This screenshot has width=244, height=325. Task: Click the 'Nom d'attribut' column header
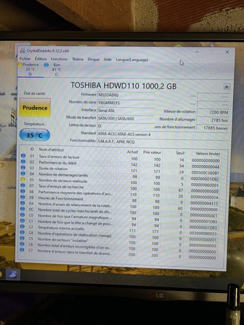[x=51, y=149]
